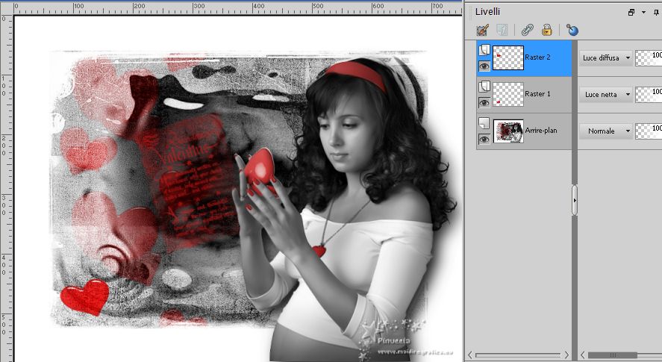Click the left arrow of the layer list scrollbar
Screen dimensions: 662x362
pos(470,355)
